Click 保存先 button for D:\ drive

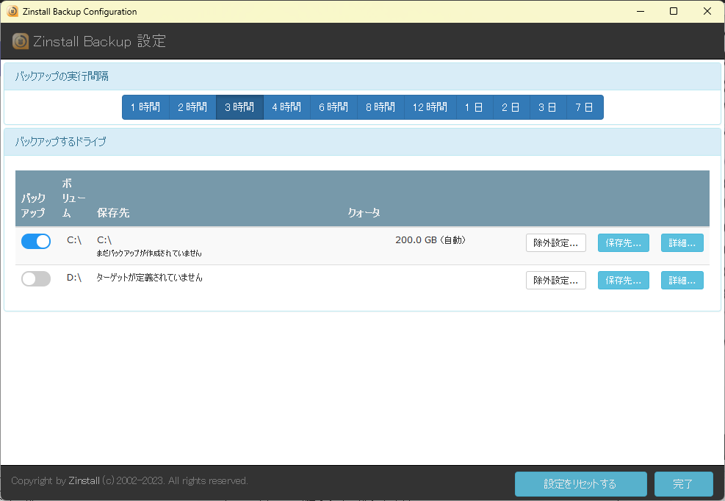pos(623,280)
